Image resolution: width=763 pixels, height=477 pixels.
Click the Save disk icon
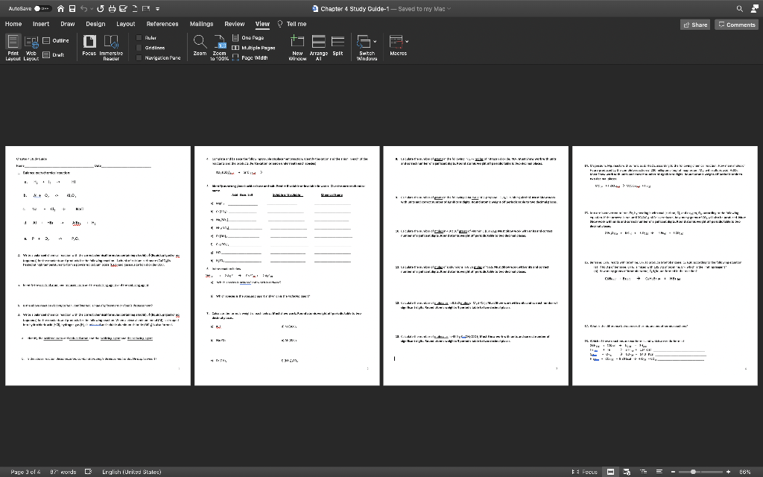tap(72, 9)
